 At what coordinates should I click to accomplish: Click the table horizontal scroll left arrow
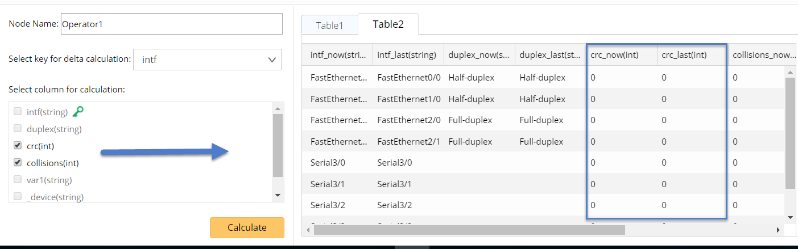click(308, 230)
